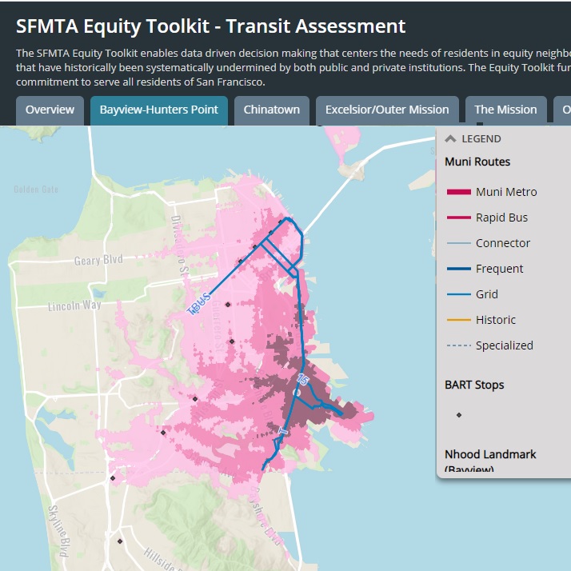Click the Historic orange line symbol
This screenshot has width=571, height=571.
[x=457, y=320]
